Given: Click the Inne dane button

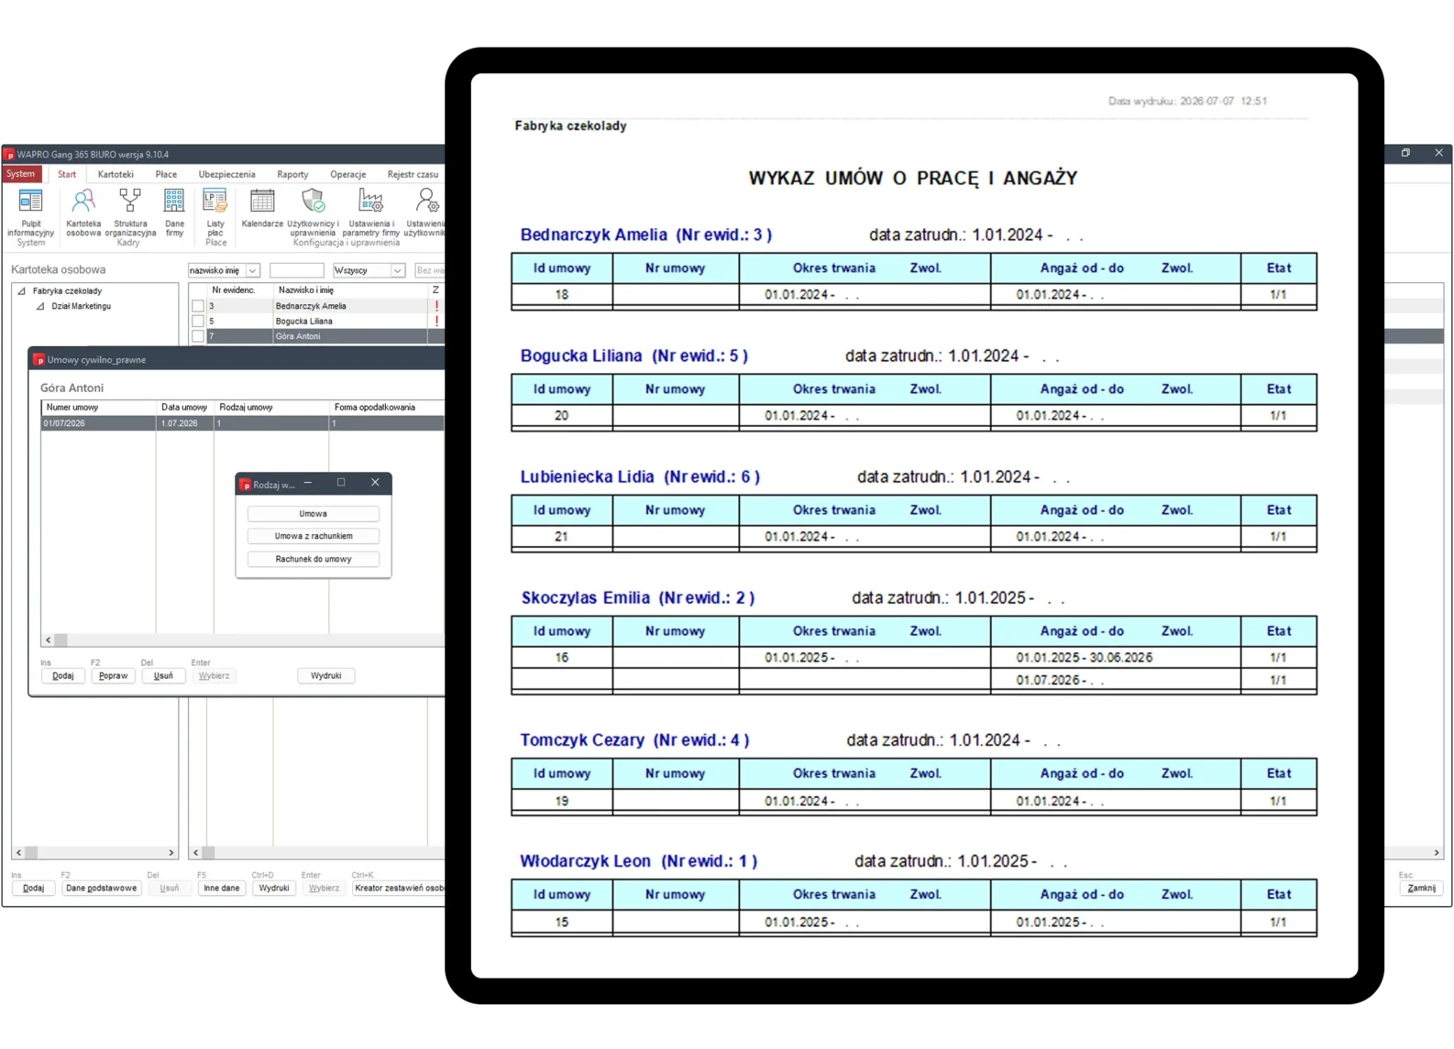Looking at the screenshot, I should click(222, 889).
